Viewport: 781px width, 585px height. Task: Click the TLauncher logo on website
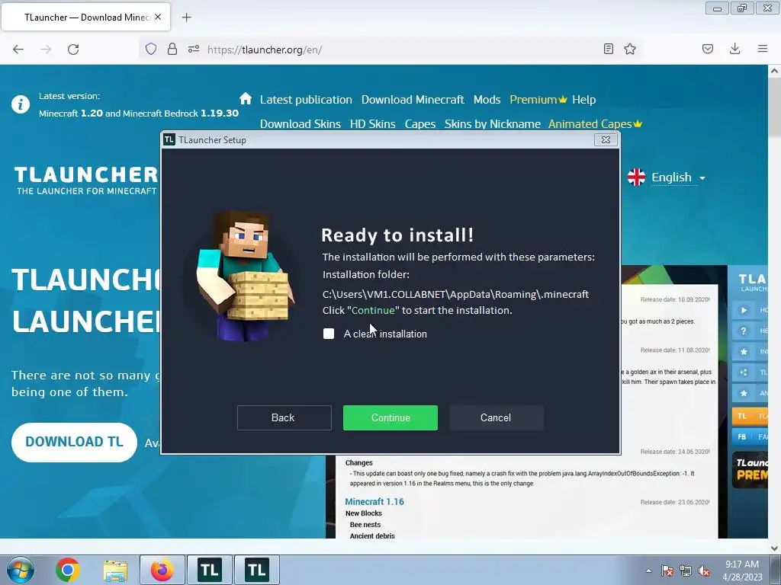click(85, 180)
